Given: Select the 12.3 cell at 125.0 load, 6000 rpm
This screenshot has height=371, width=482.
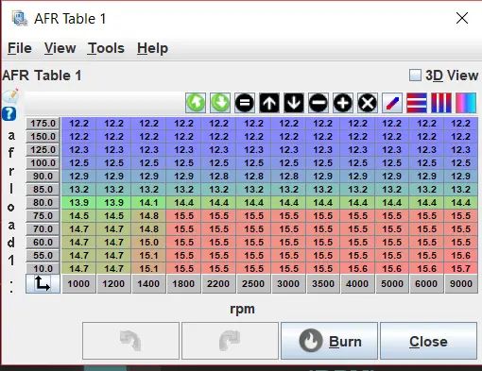Looking at the screenshot, I should click(x=426, y=149).
